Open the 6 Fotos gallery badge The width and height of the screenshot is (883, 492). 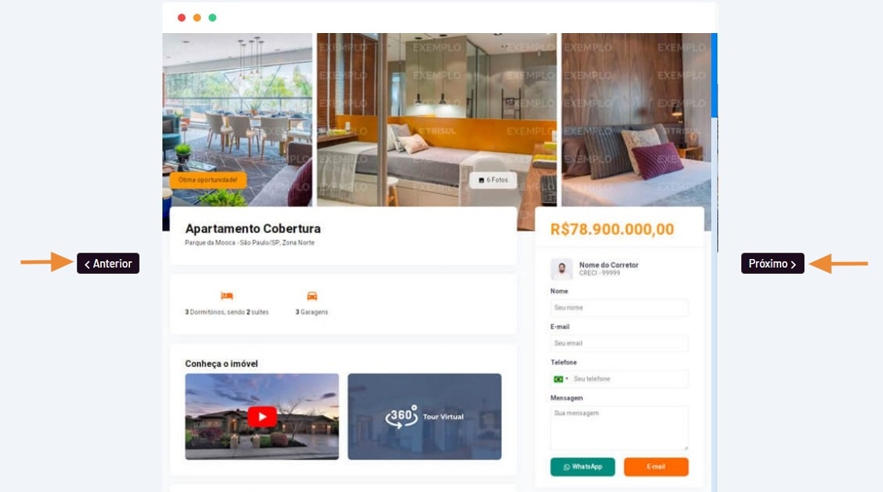tap(493, 180)
